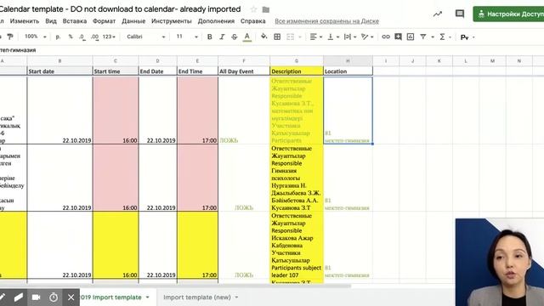The image size is (544, 306).
Task: Open the Инструменты menu
Action: [172, 21]
